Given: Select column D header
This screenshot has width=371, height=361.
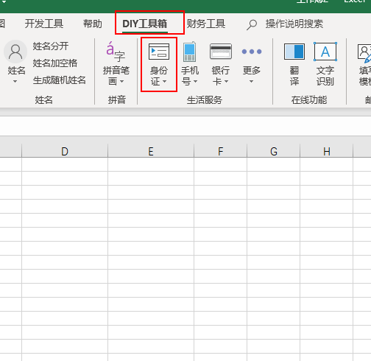Looking at the screenshot, I should click(x=65, y=151).
